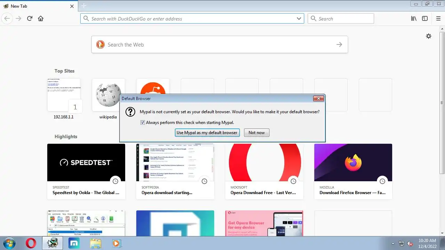Open a new tab with plus button
This screenshot has height=250, width=445.
point(84,6)
